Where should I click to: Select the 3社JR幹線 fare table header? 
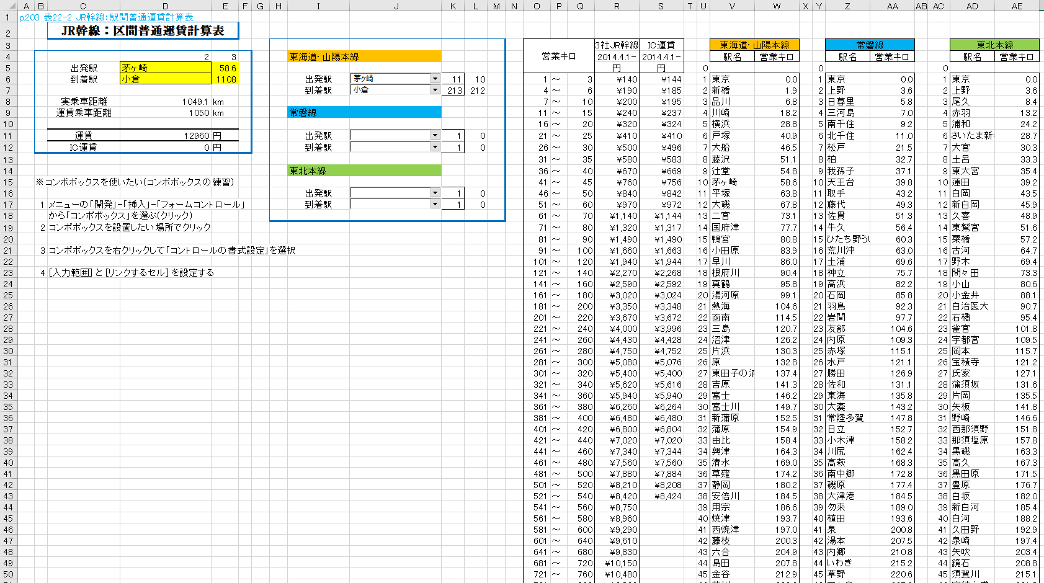[x=617, y=45]
